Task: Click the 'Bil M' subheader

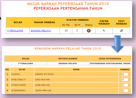Action: (x=77, y=25)
